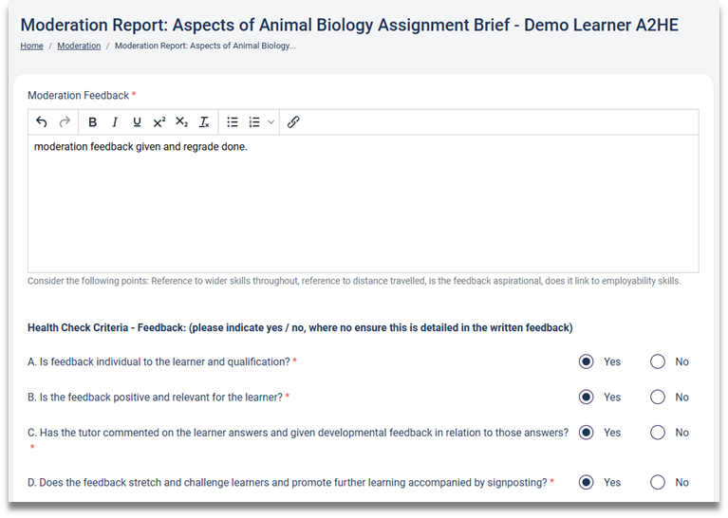Click the insert link icon
728x518 pixels.
(x=293, y=122)
